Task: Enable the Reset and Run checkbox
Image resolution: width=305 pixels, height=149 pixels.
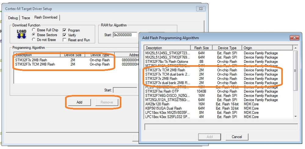Action: pos(65,40)
